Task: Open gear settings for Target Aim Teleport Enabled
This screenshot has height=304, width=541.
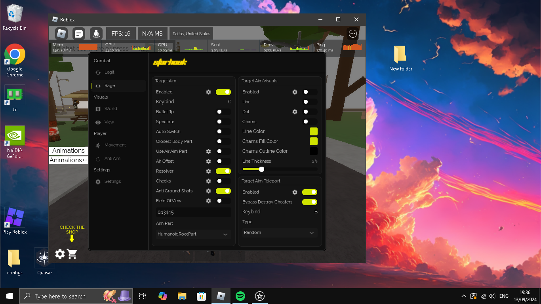Action: click(x=295, y=192)
